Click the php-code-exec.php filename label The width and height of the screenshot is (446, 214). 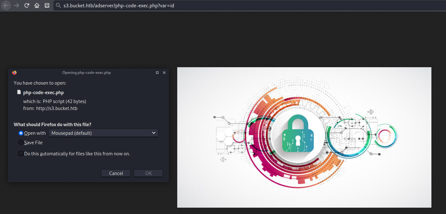pos(43,92)
